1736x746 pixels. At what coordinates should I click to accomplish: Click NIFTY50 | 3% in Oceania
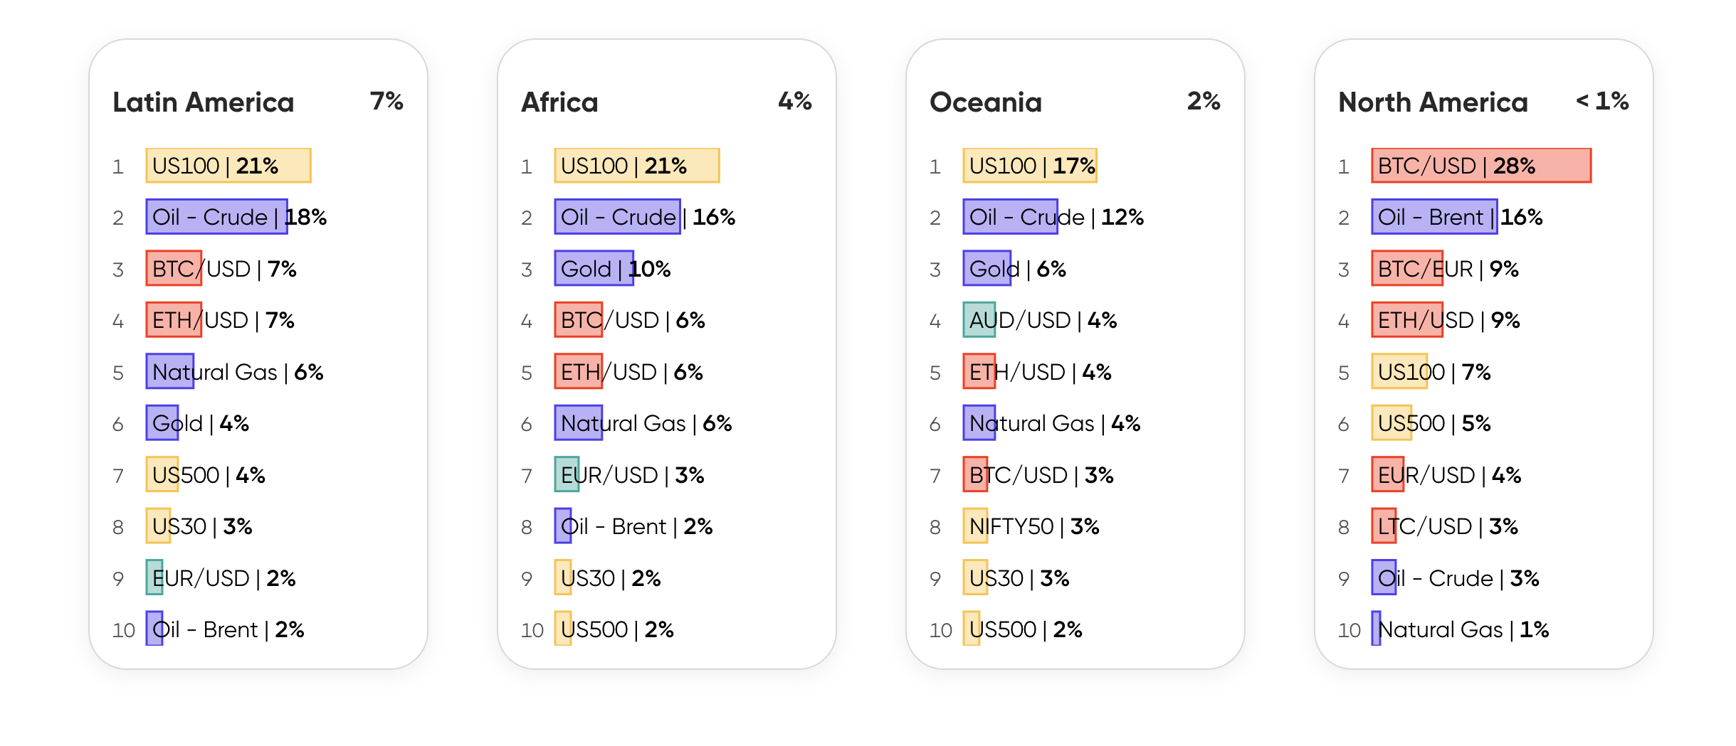pyautogui.click(x=1031, y=526)
